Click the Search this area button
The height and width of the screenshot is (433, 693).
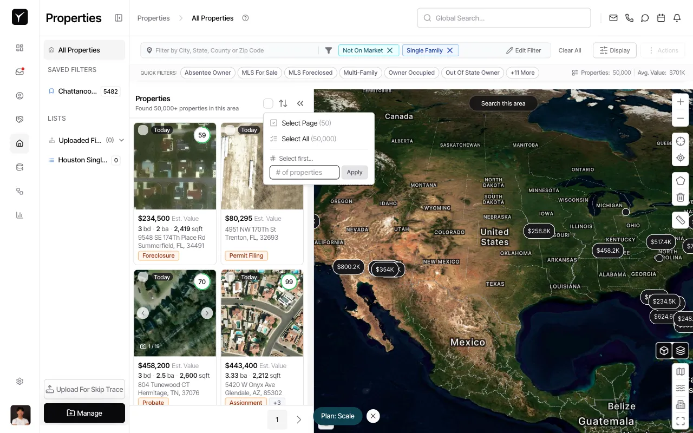[503, 103]
